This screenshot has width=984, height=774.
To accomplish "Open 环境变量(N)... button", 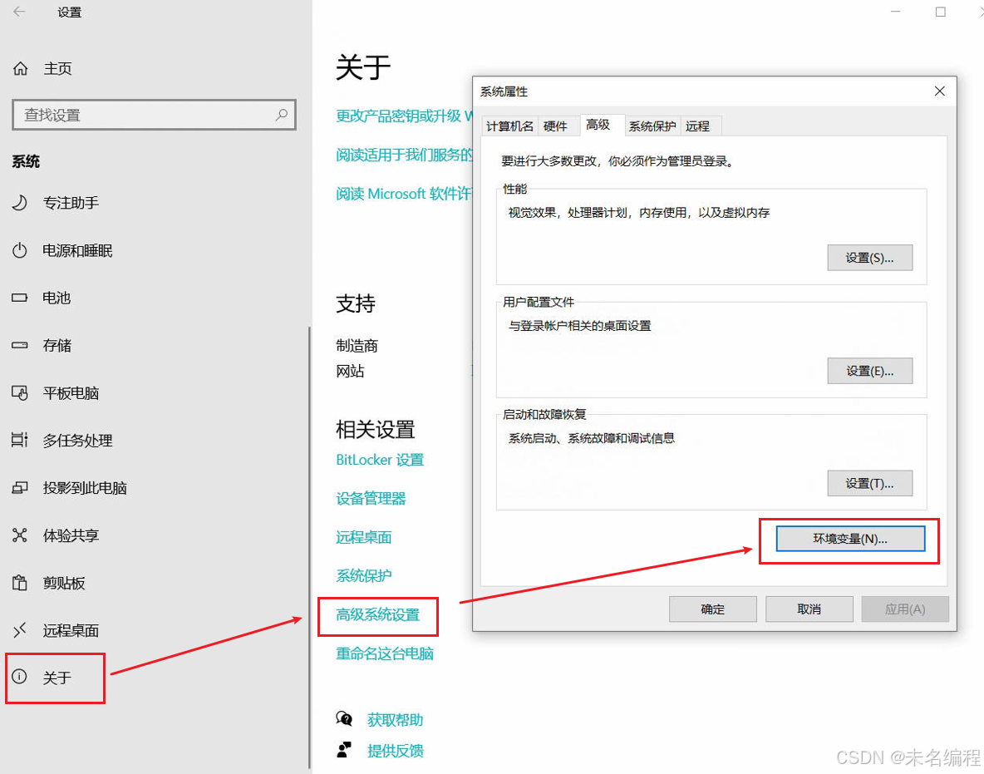I will pyautogui.click(x=850, y=539).
